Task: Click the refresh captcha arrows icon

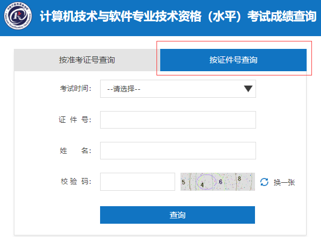Action: pyautogui.click(x=265, y=182)
